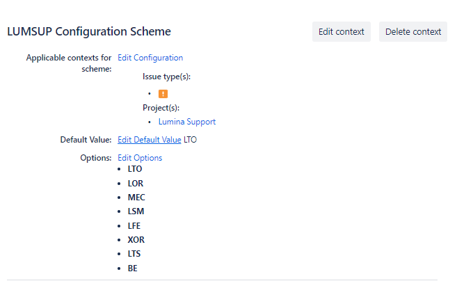Image resolution: width=457 pixels, height=281 pixels.
Task: Click the Issue type(s) label
Action: point(166,77)
